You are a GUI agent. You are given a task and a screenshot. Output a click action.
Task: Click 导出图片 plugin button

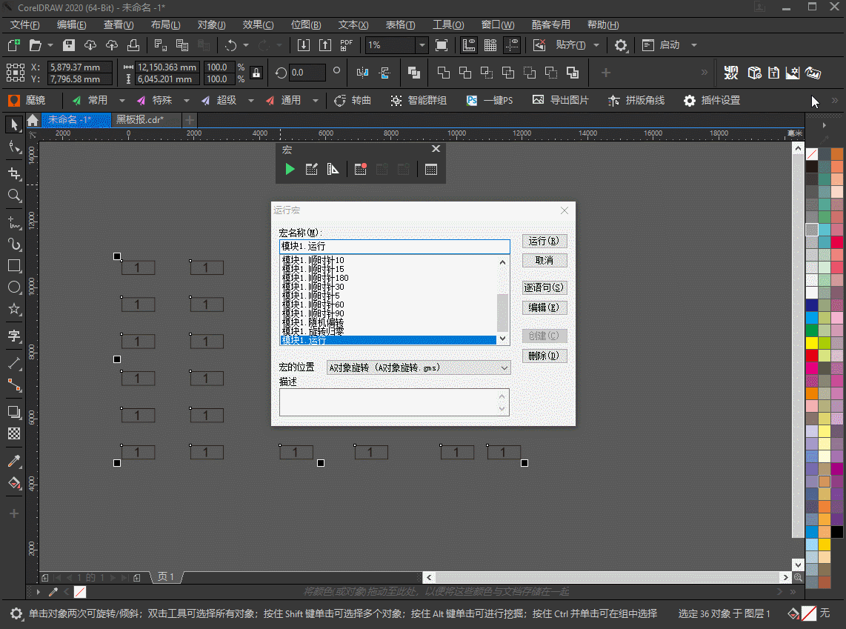pos(560,100)
